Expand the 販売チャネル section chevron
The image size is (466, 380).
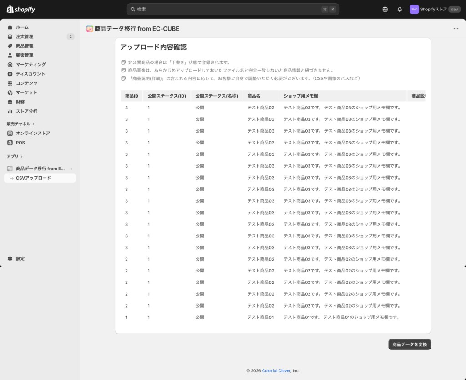pos(34,124)
